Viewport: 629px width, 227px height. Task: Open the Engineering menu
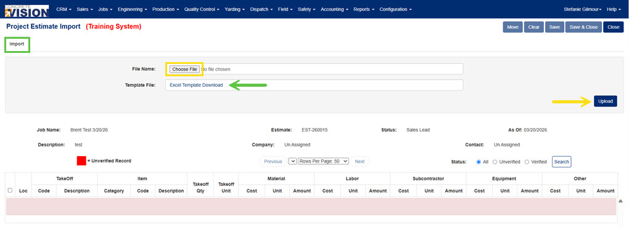click(x=133, y=9)
